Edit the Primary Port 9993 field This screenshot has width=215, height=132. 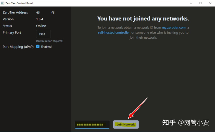(x=43, y=34)
